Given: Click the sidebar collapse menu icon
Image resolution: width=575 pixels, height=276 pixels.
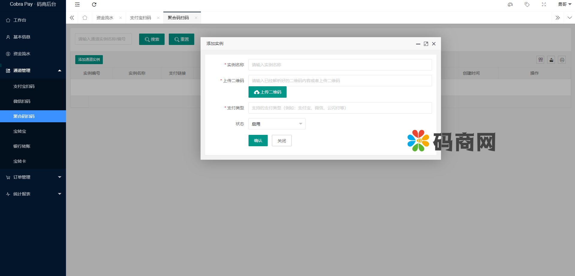Looking at the screenshot, I should [77, 4].
